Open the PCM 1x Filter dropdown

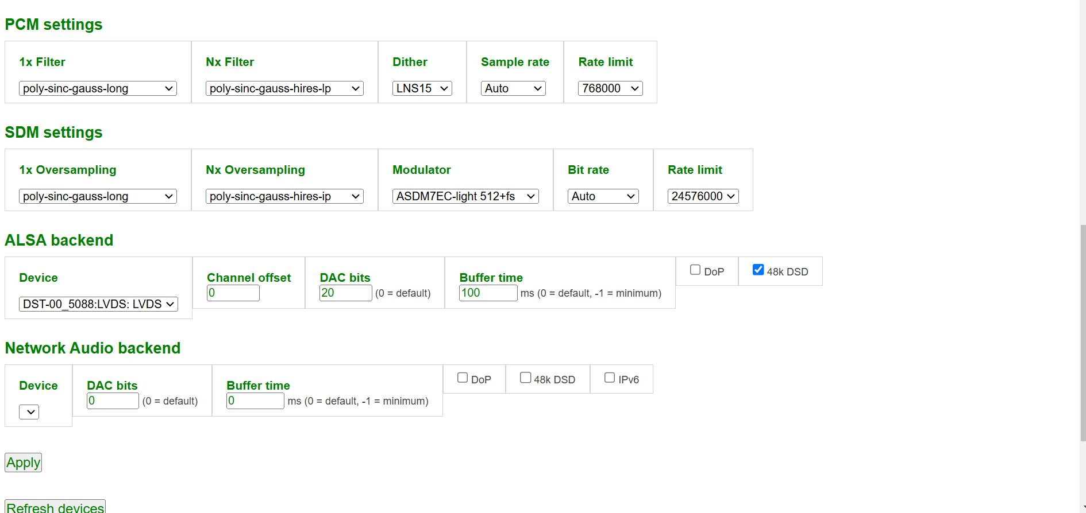pos(98,88)
